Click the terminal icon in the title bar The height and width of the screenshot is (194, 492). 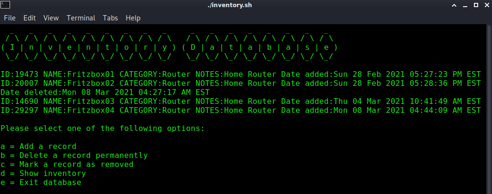click(x=5, y=6)
